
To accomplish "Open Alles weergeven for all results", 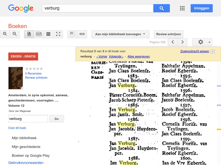I will click(138, 56).
